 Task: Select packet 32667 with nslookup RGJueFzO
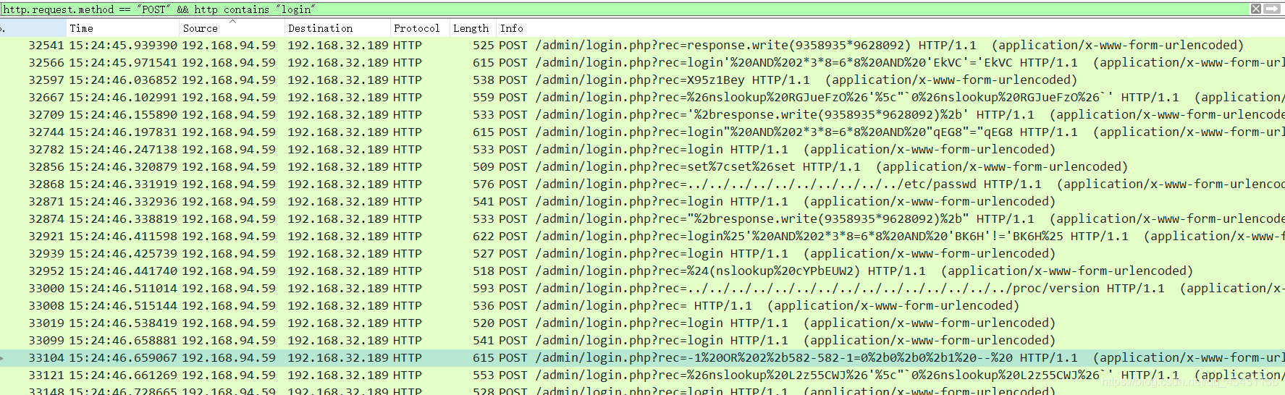[642, 97]
